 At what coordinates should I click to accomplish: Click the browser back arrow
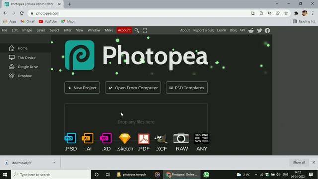coord(5,13)
